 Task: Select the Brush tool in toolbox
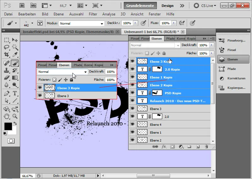click(15, 63)
